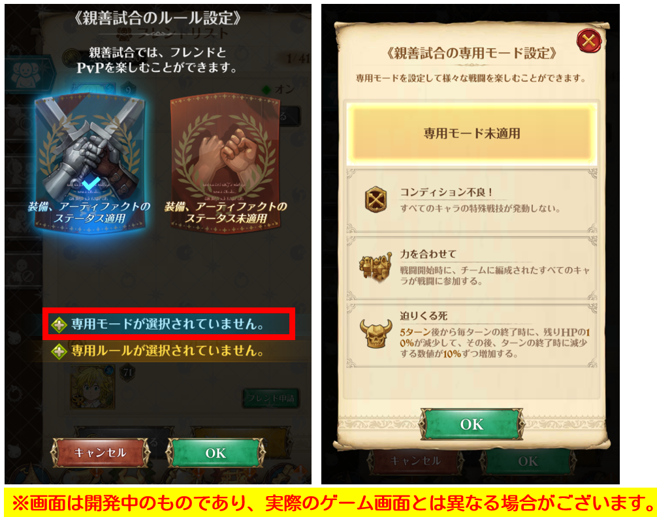Select the crossed-out shield コンディション不良 icon
Screen dimensions: 657x517
[x=376, y=200]
